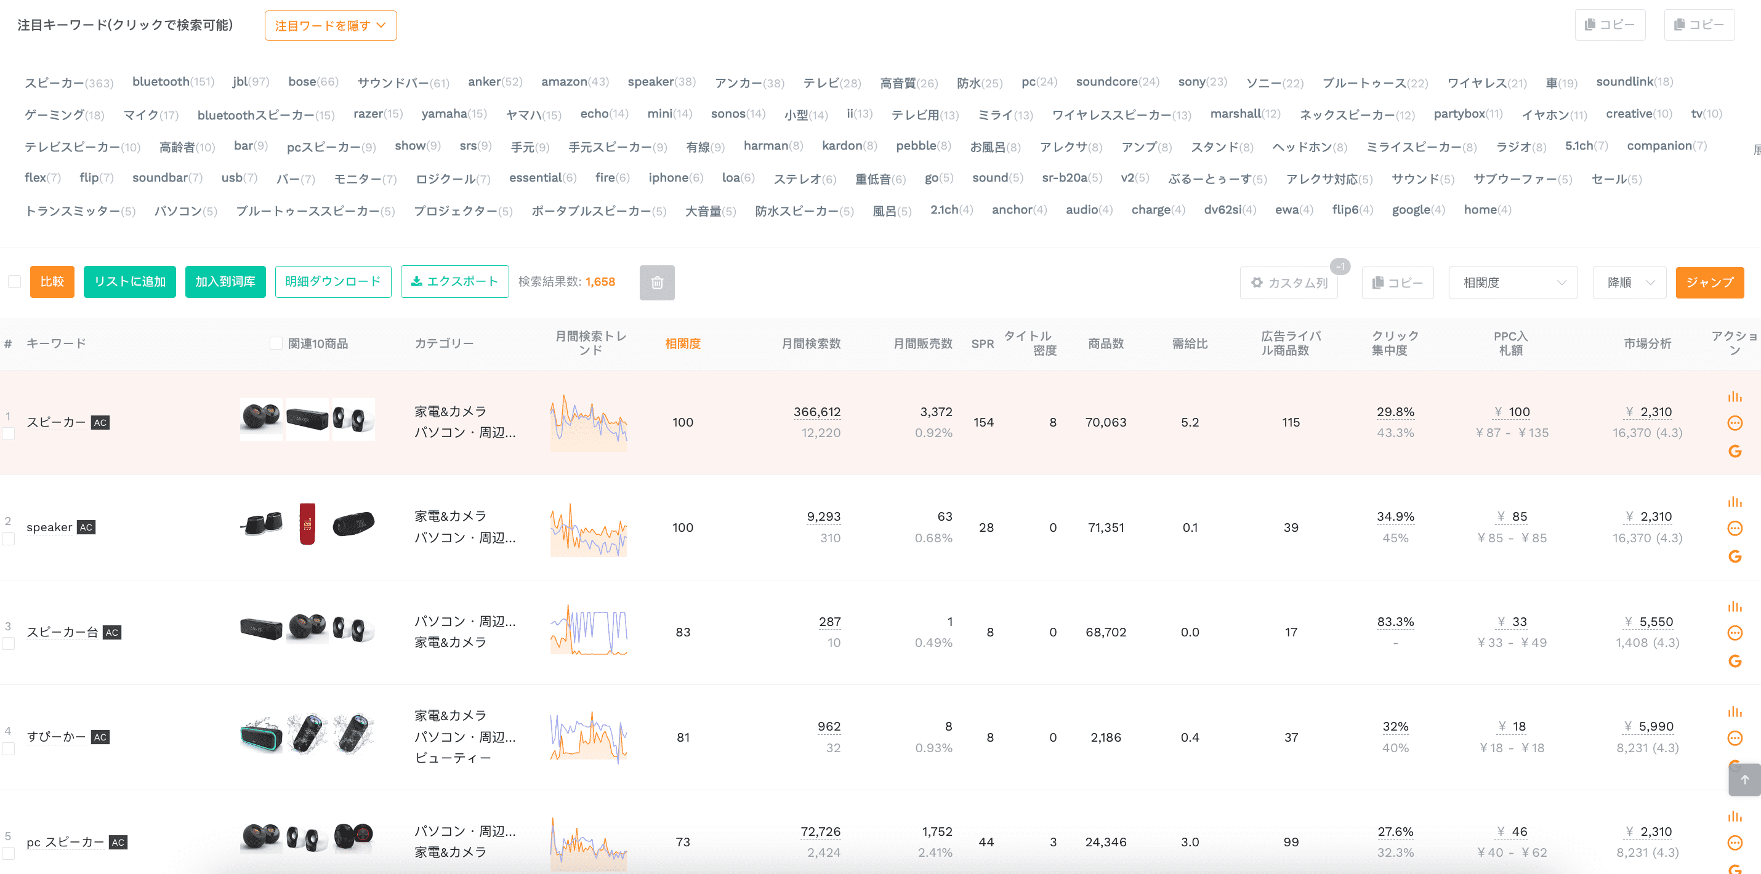
Task: Click the orange ジャンプ button
Action: click(1709, 283)
